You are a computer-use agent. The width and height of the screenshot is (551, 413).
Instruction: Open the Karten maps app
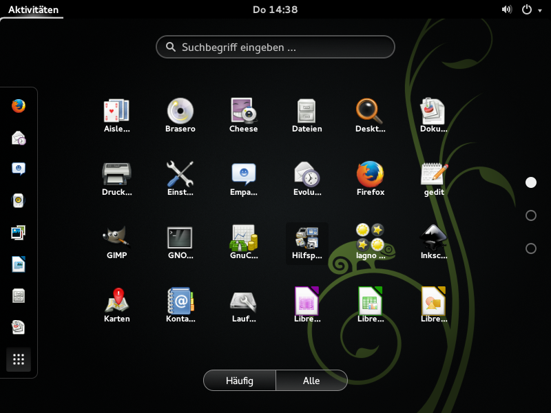click(x=116, y=305)
